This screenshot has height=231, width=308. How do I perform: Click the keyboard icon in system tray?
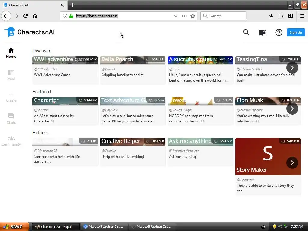pos(263,227)
